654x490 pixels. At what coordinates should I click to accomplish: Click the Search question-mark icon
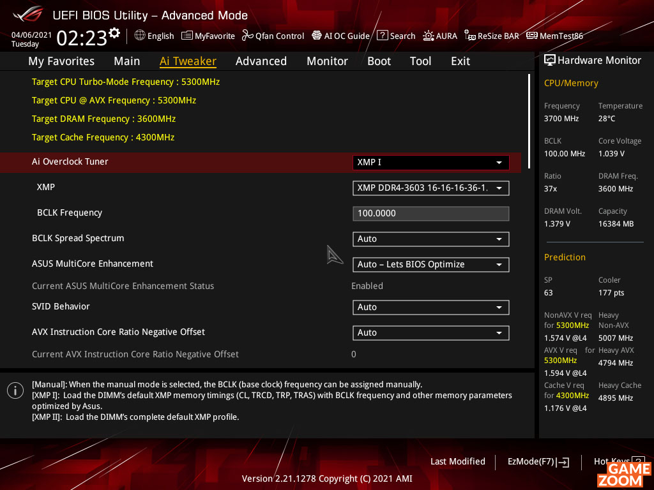click(382, 36)
